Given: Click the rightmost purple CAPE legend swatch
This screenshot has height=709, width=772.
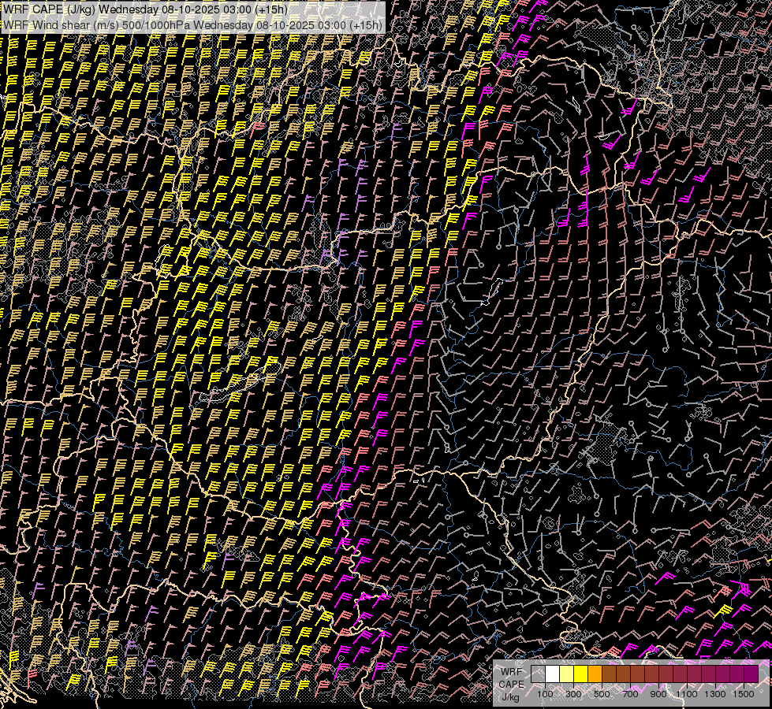Looking at the screenshot, I should click(x=751, y=674).
